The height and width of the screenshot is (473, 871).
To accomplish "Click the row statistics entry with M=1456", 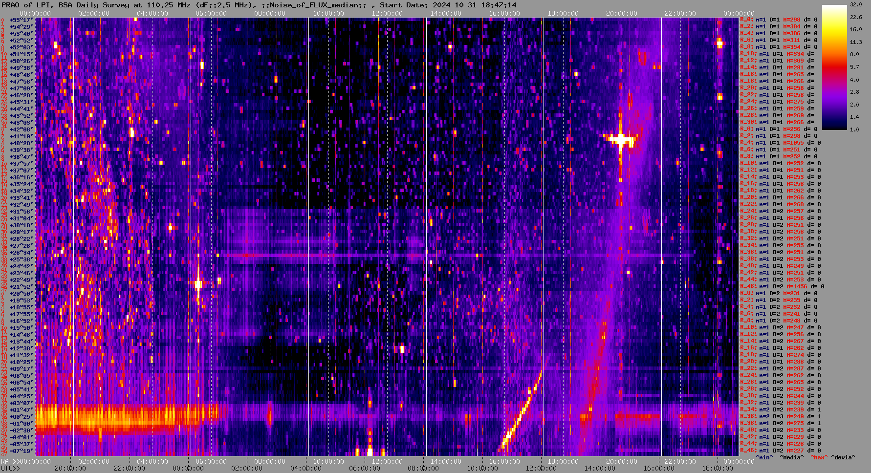I will 782,286.
